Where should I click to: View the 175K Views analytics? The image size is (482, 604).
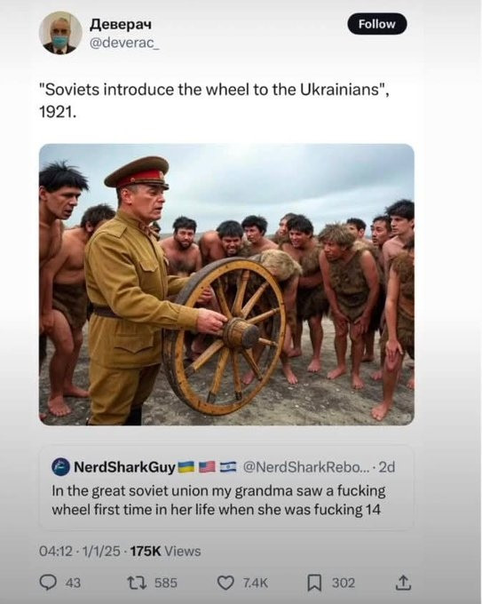coord(165,552)
